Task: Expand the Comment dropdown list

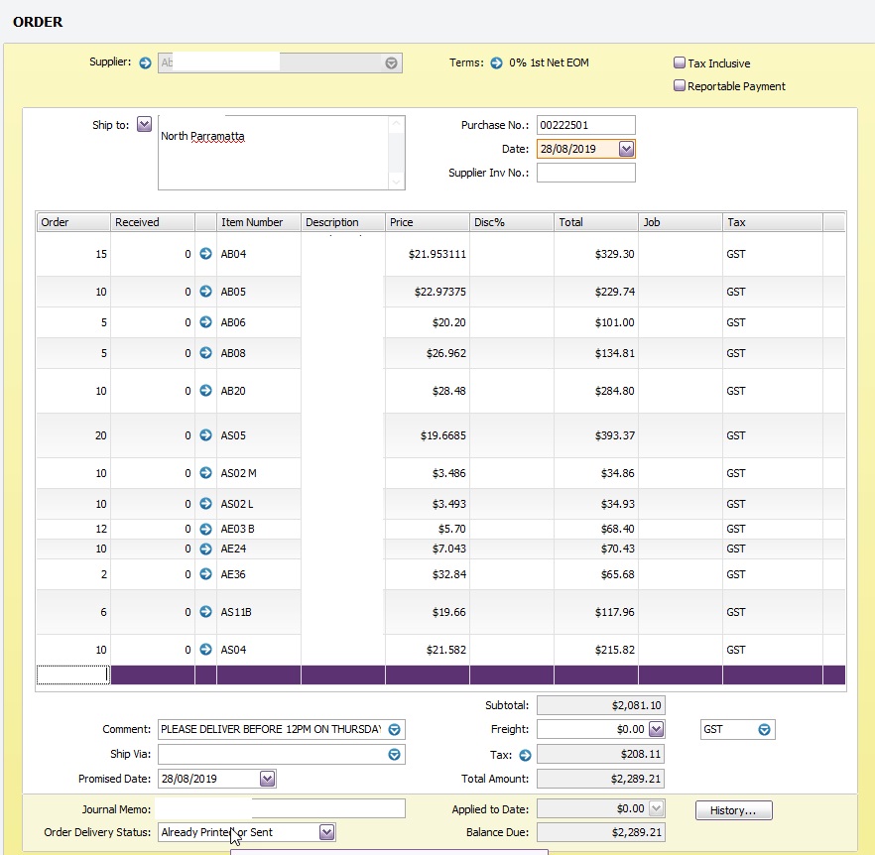Action: tap(394, 729)
